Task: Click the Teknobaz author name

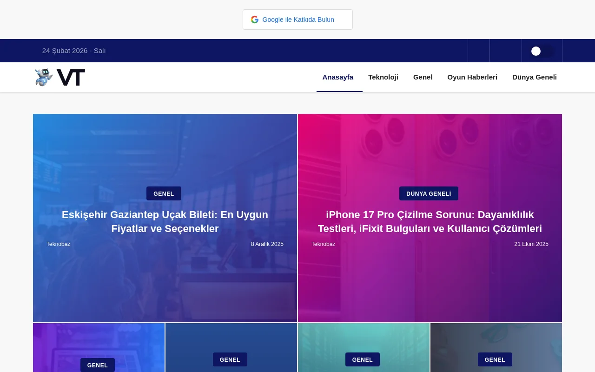Action: pos(58,244)
